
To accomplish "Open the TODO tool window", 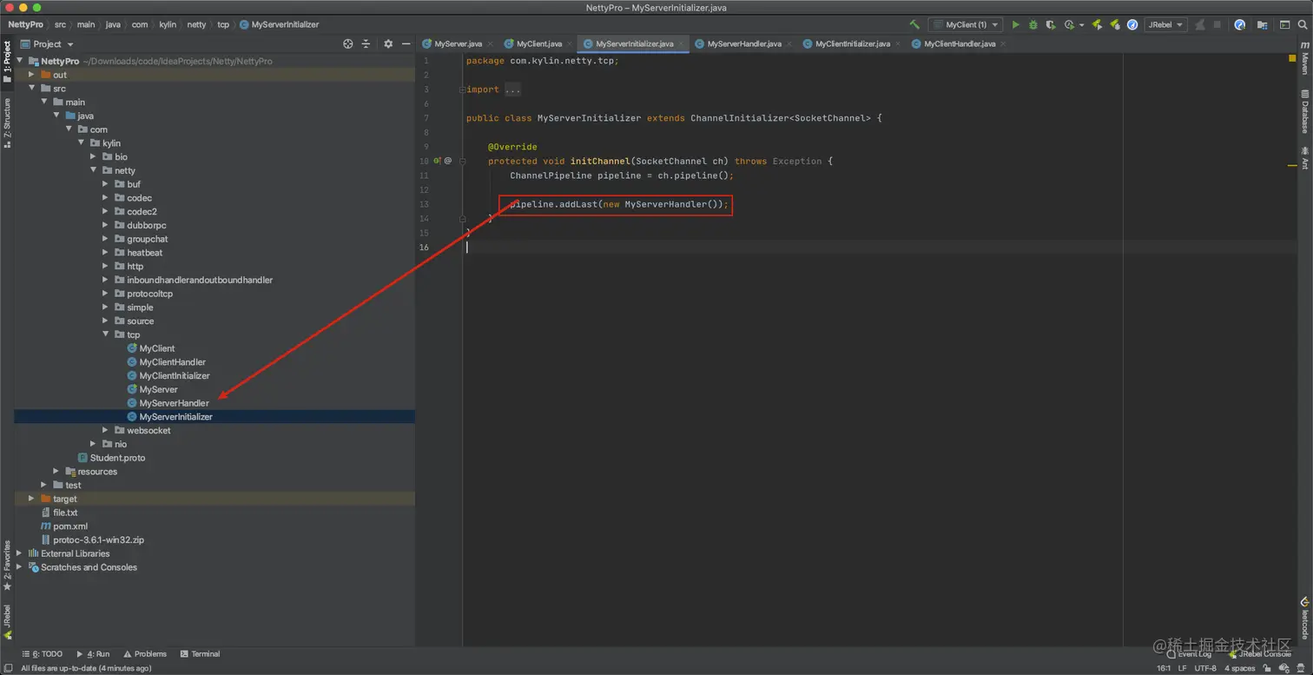I will (x=43, y=654).
